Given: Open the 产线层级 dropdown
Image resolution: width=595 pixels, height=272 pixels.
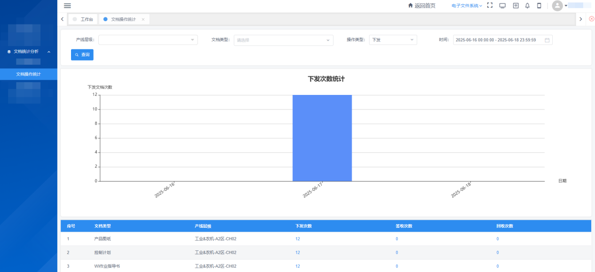Looking at the screenshot, I should tap(148, 40).
